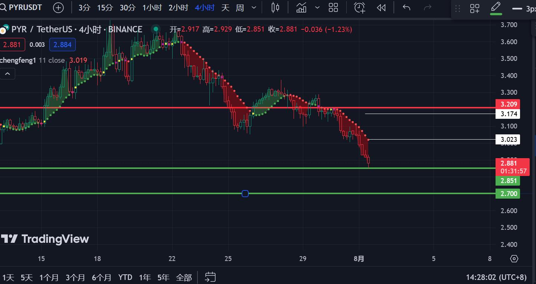This screenshot has height=284, width=536.
Task: Open the layout grid selector
Action: 333,7
